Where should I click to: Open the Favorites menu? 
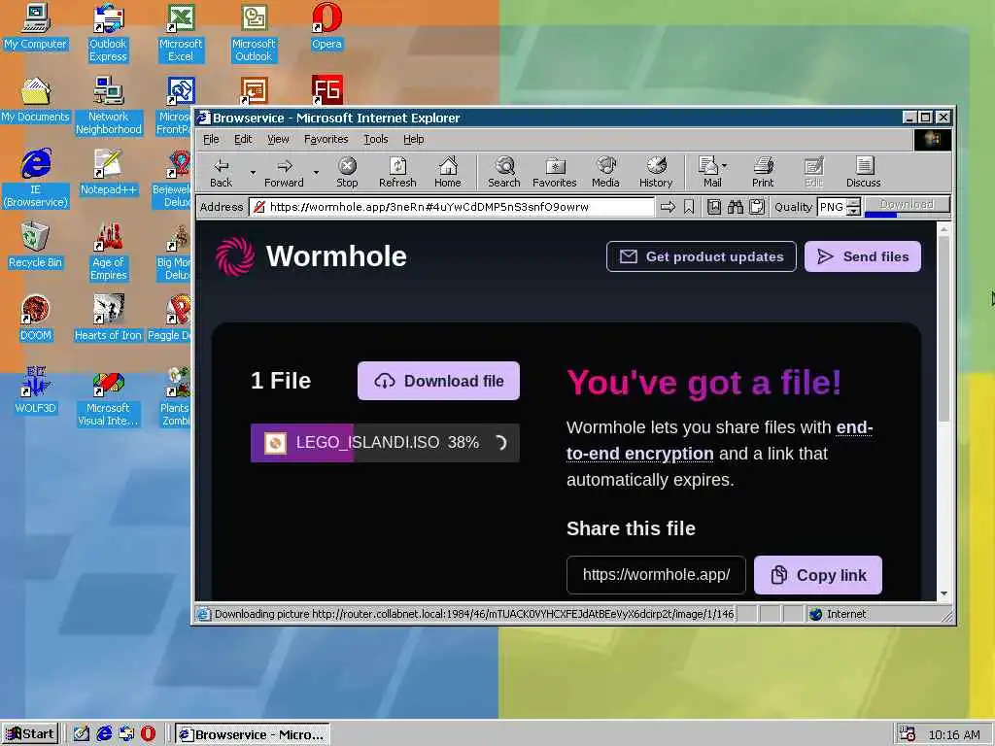[x=326, y=139]
